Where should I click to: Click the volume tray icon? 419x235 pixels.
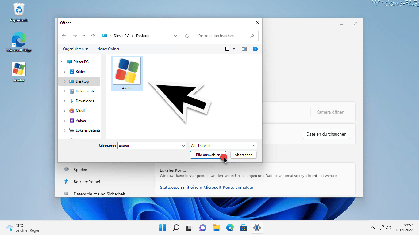[x=389, y=228]
